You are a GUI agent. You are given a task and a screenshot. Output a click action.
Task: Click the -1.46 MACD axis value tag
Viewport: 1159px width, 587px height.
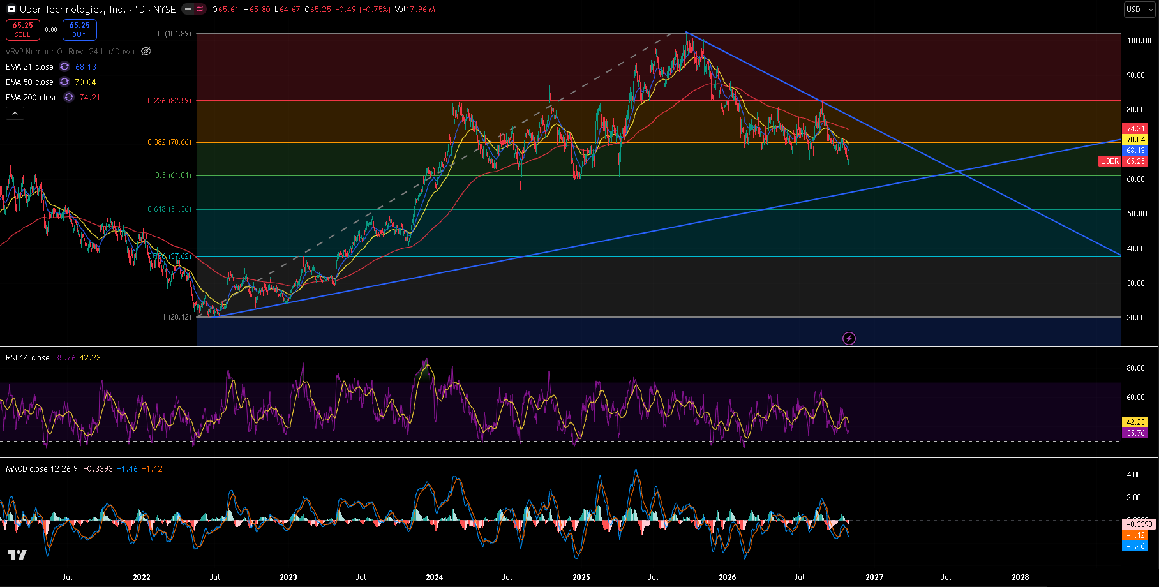1135,546
